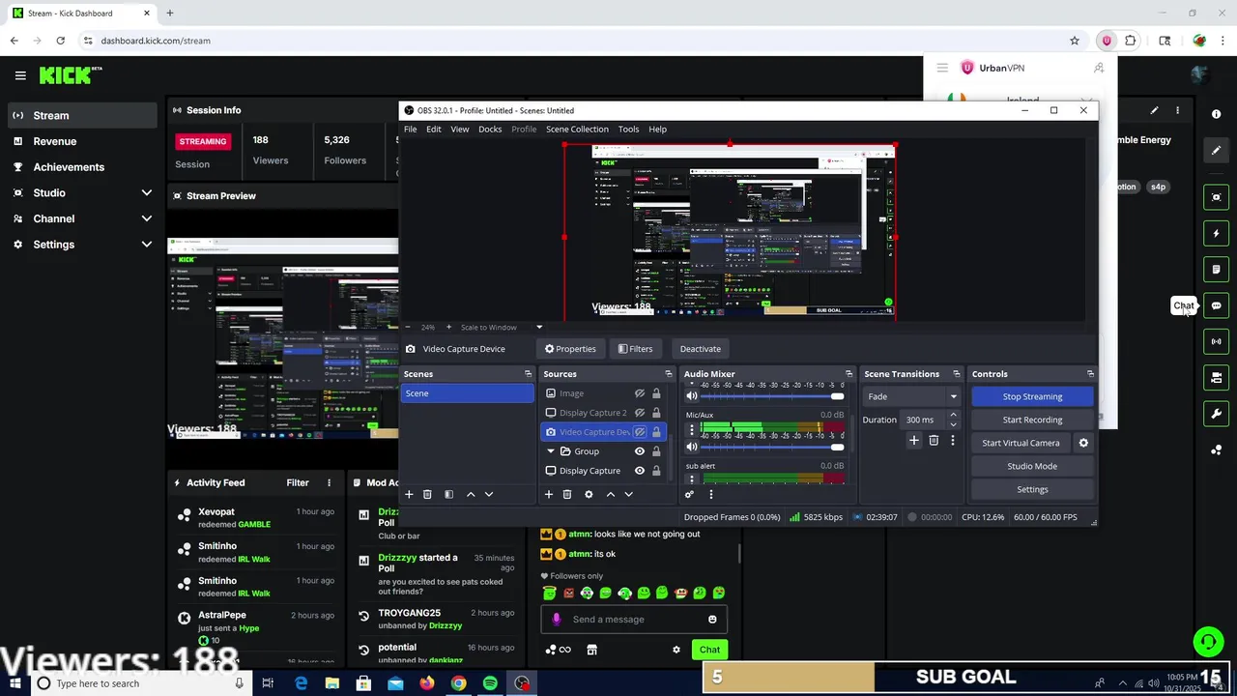
Task: Open the Activity Feed Filter
Action: (x=298, y=482)
